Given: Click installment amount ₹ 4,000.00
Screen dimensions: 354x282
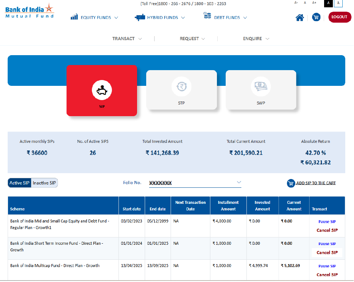Looking at the screenshot, I should [x=222, y=221].
